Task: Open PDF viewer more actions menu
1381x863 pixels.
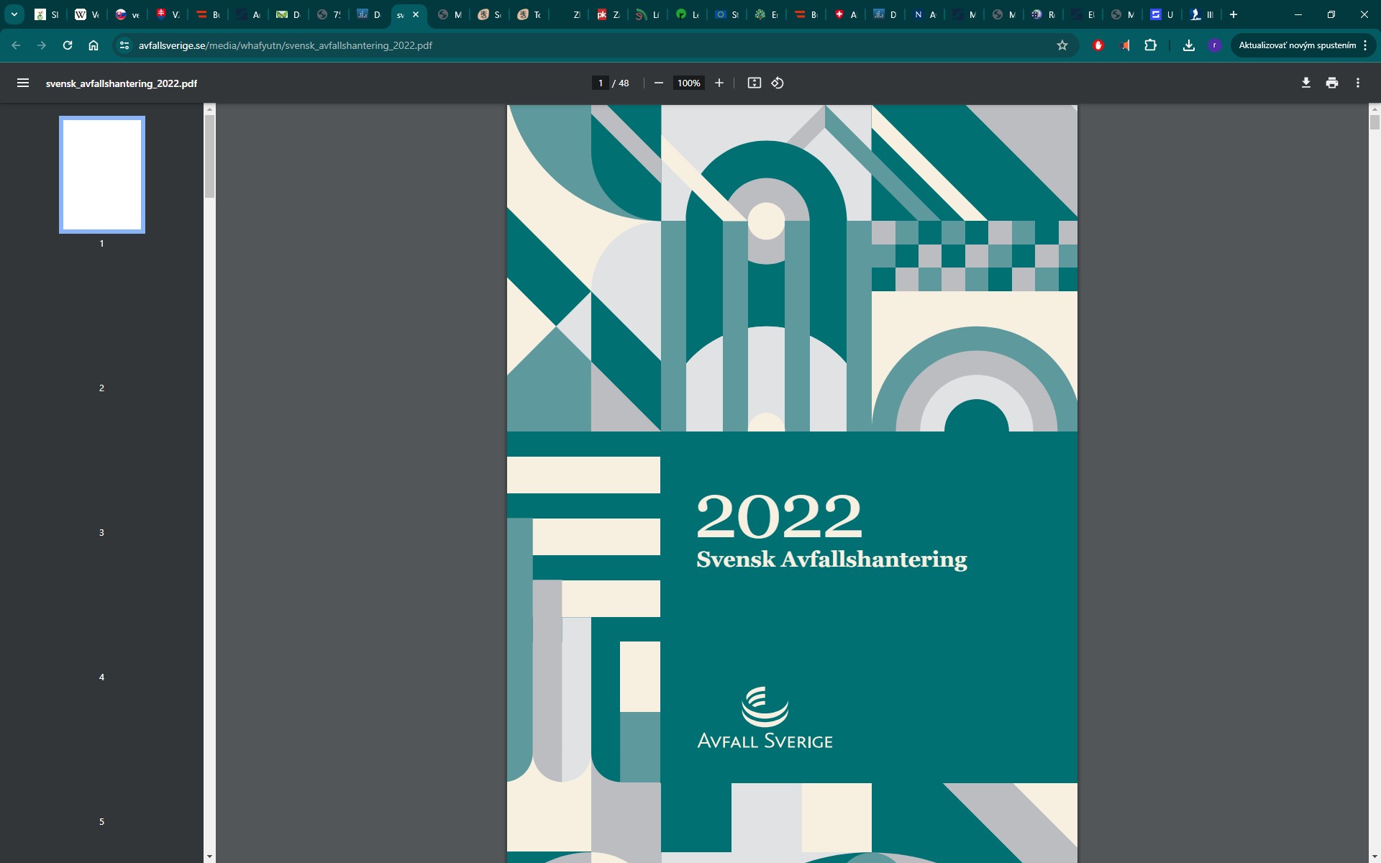Action: click(x=1358, y=83)
